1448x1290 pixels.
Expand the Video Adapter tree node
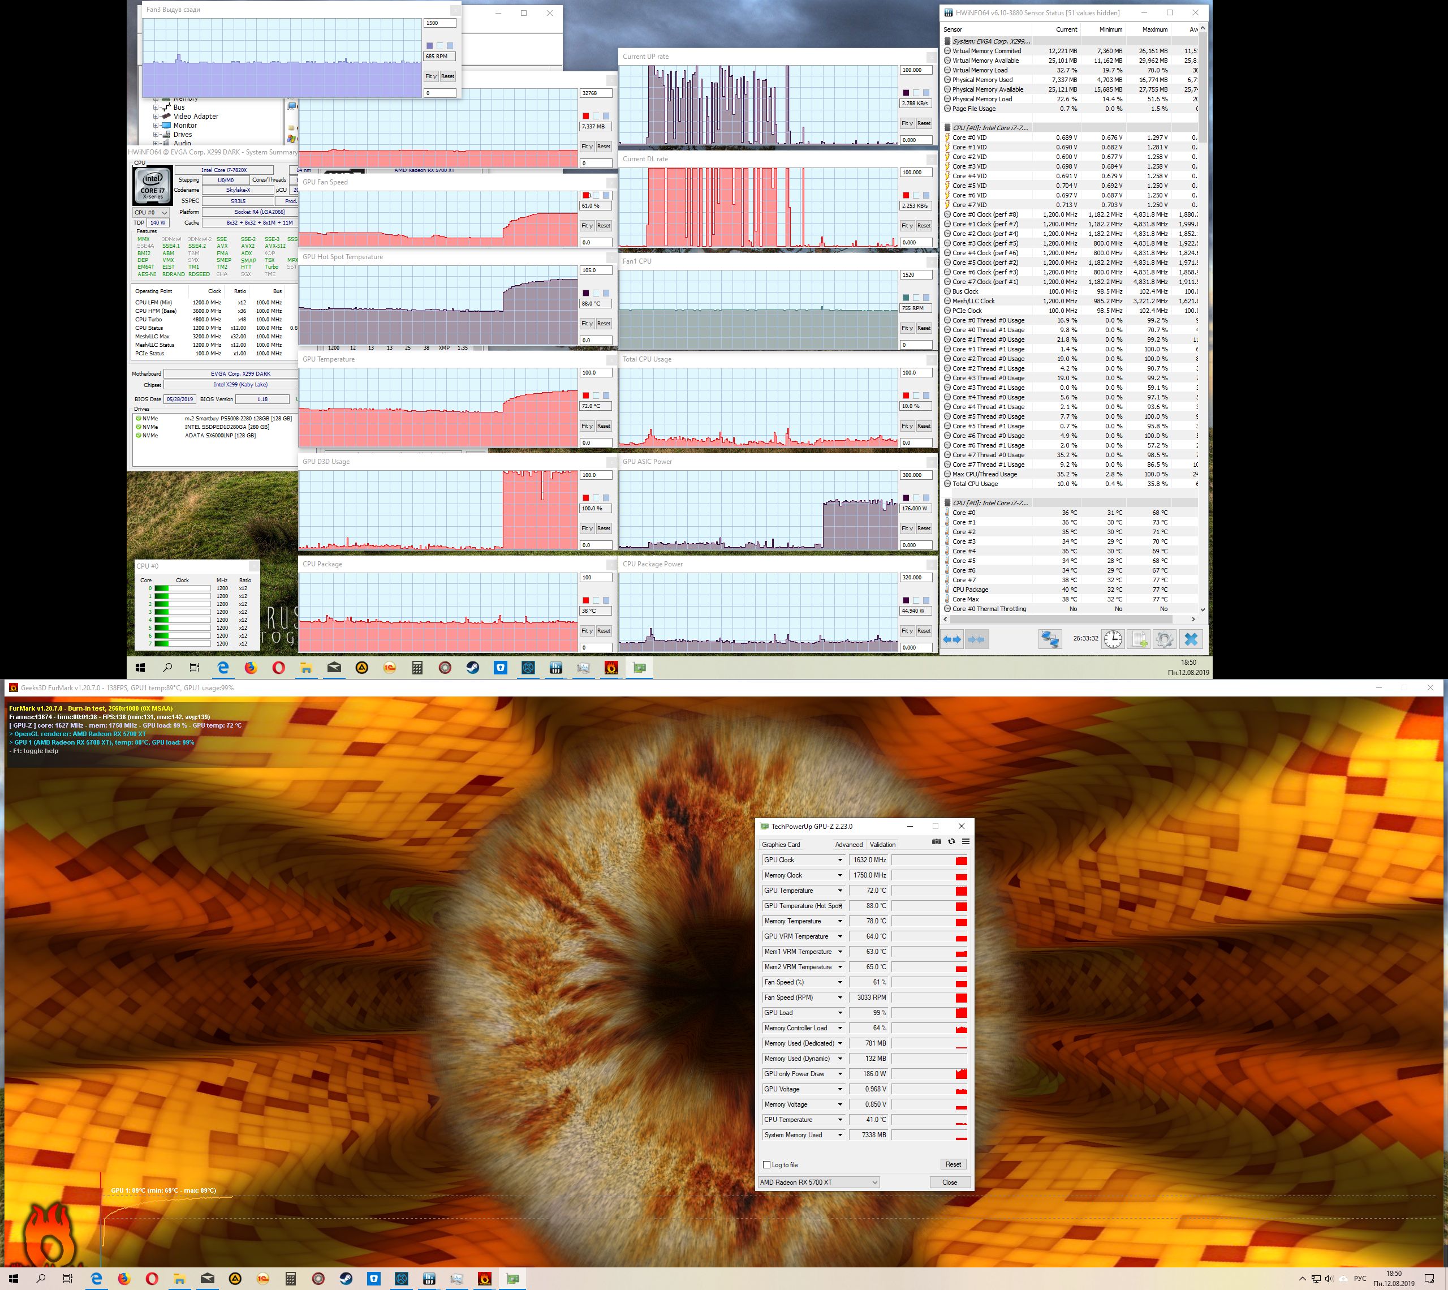click(156, 116)
